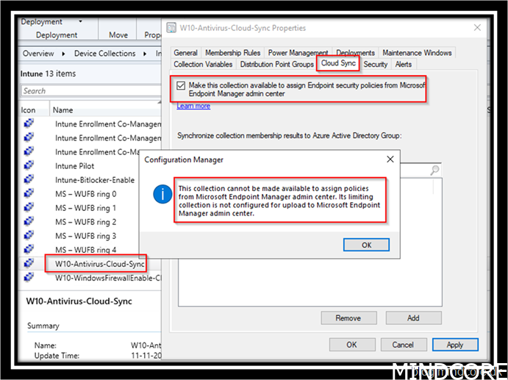Image resolution: width=508 pixels, height=380 pixels.
Task: Click the Apply button
Action: [455, 345]
